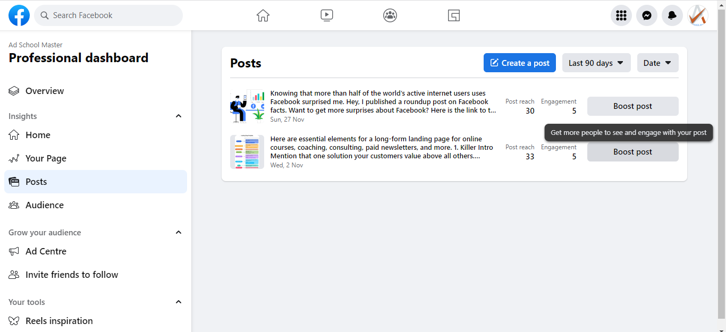
Task: Open the Last 90 days dropdown
Action: pyautogui.click(x=596, y=63)
